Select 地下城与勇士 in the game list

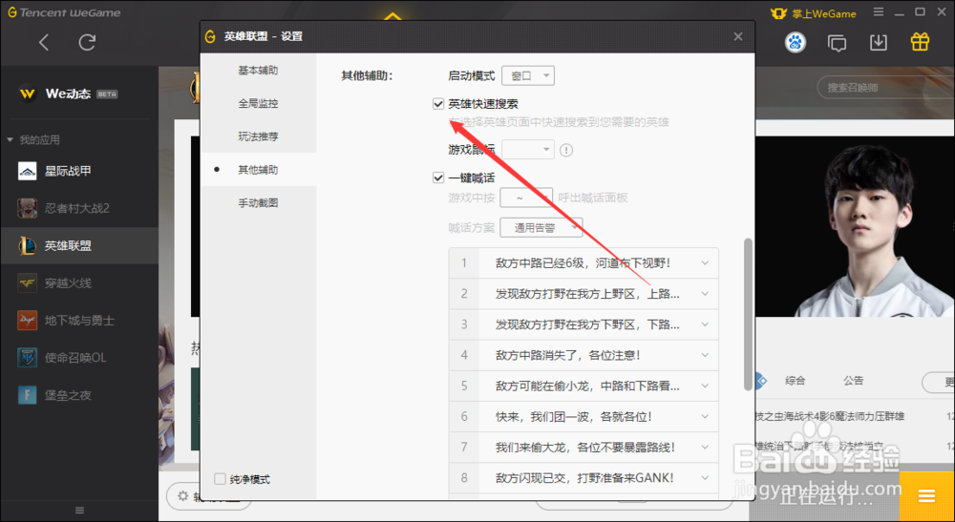79,320
